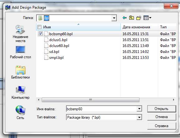Select the file name dclusr60.bpl
This screenshot has width=180, height=138.
59,46
